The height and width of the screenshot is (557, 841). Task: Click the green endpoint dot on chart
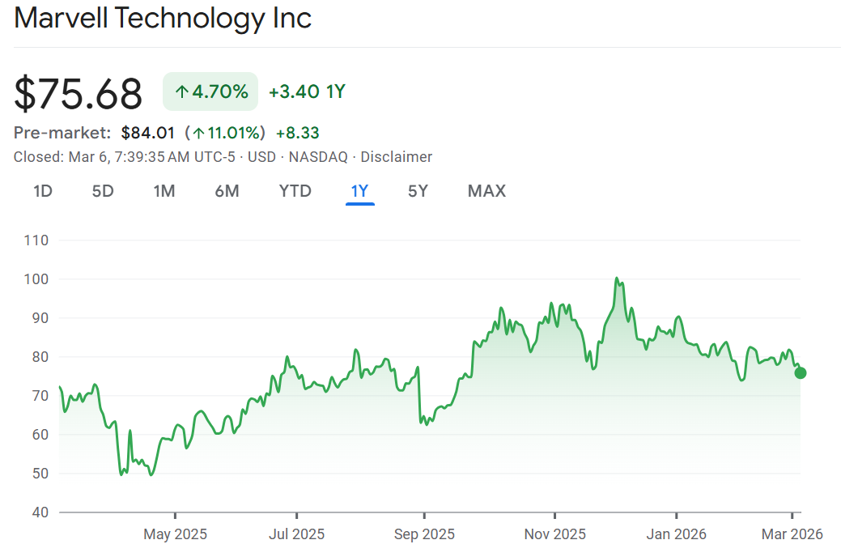801,372
